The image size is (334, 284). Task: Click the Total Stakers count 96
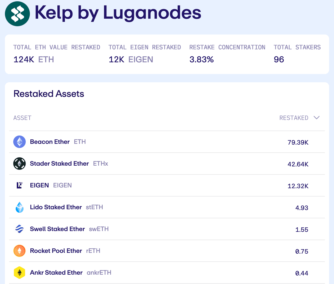coord(279,59)
